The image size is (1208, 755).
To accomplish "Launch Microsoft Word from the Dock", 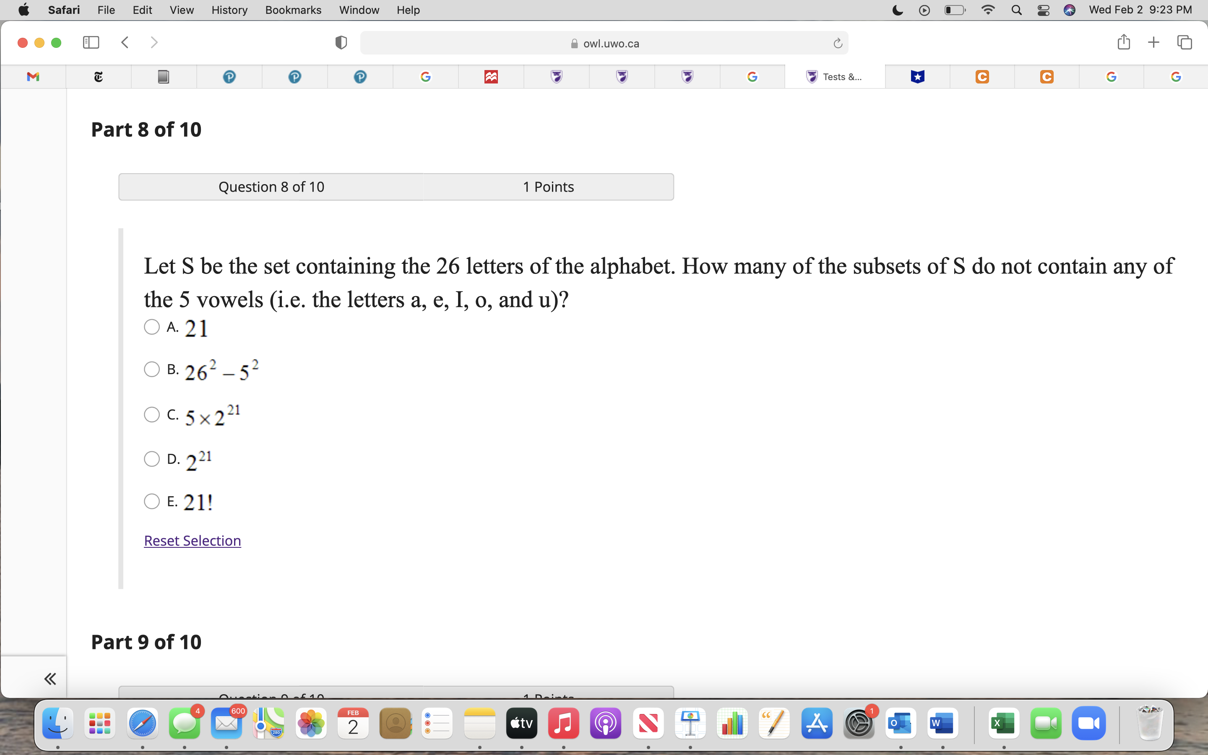I will (x=943, y=723).
